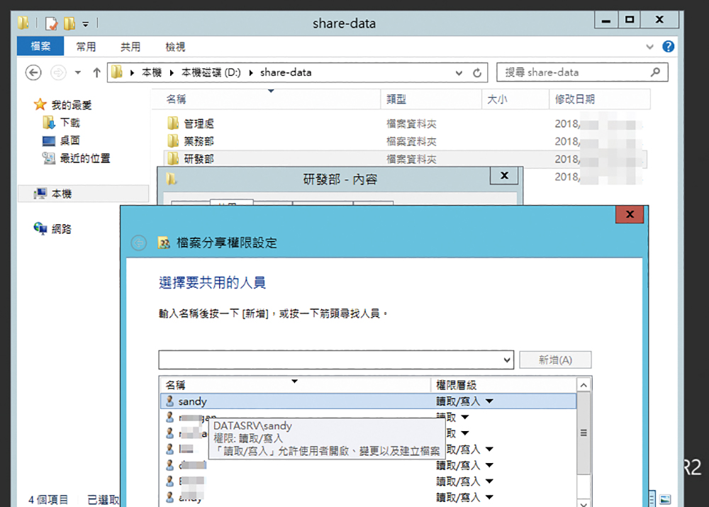709x507 pixels.
Task: Open 桌面 in navigation pane
Action: [69, 140]
